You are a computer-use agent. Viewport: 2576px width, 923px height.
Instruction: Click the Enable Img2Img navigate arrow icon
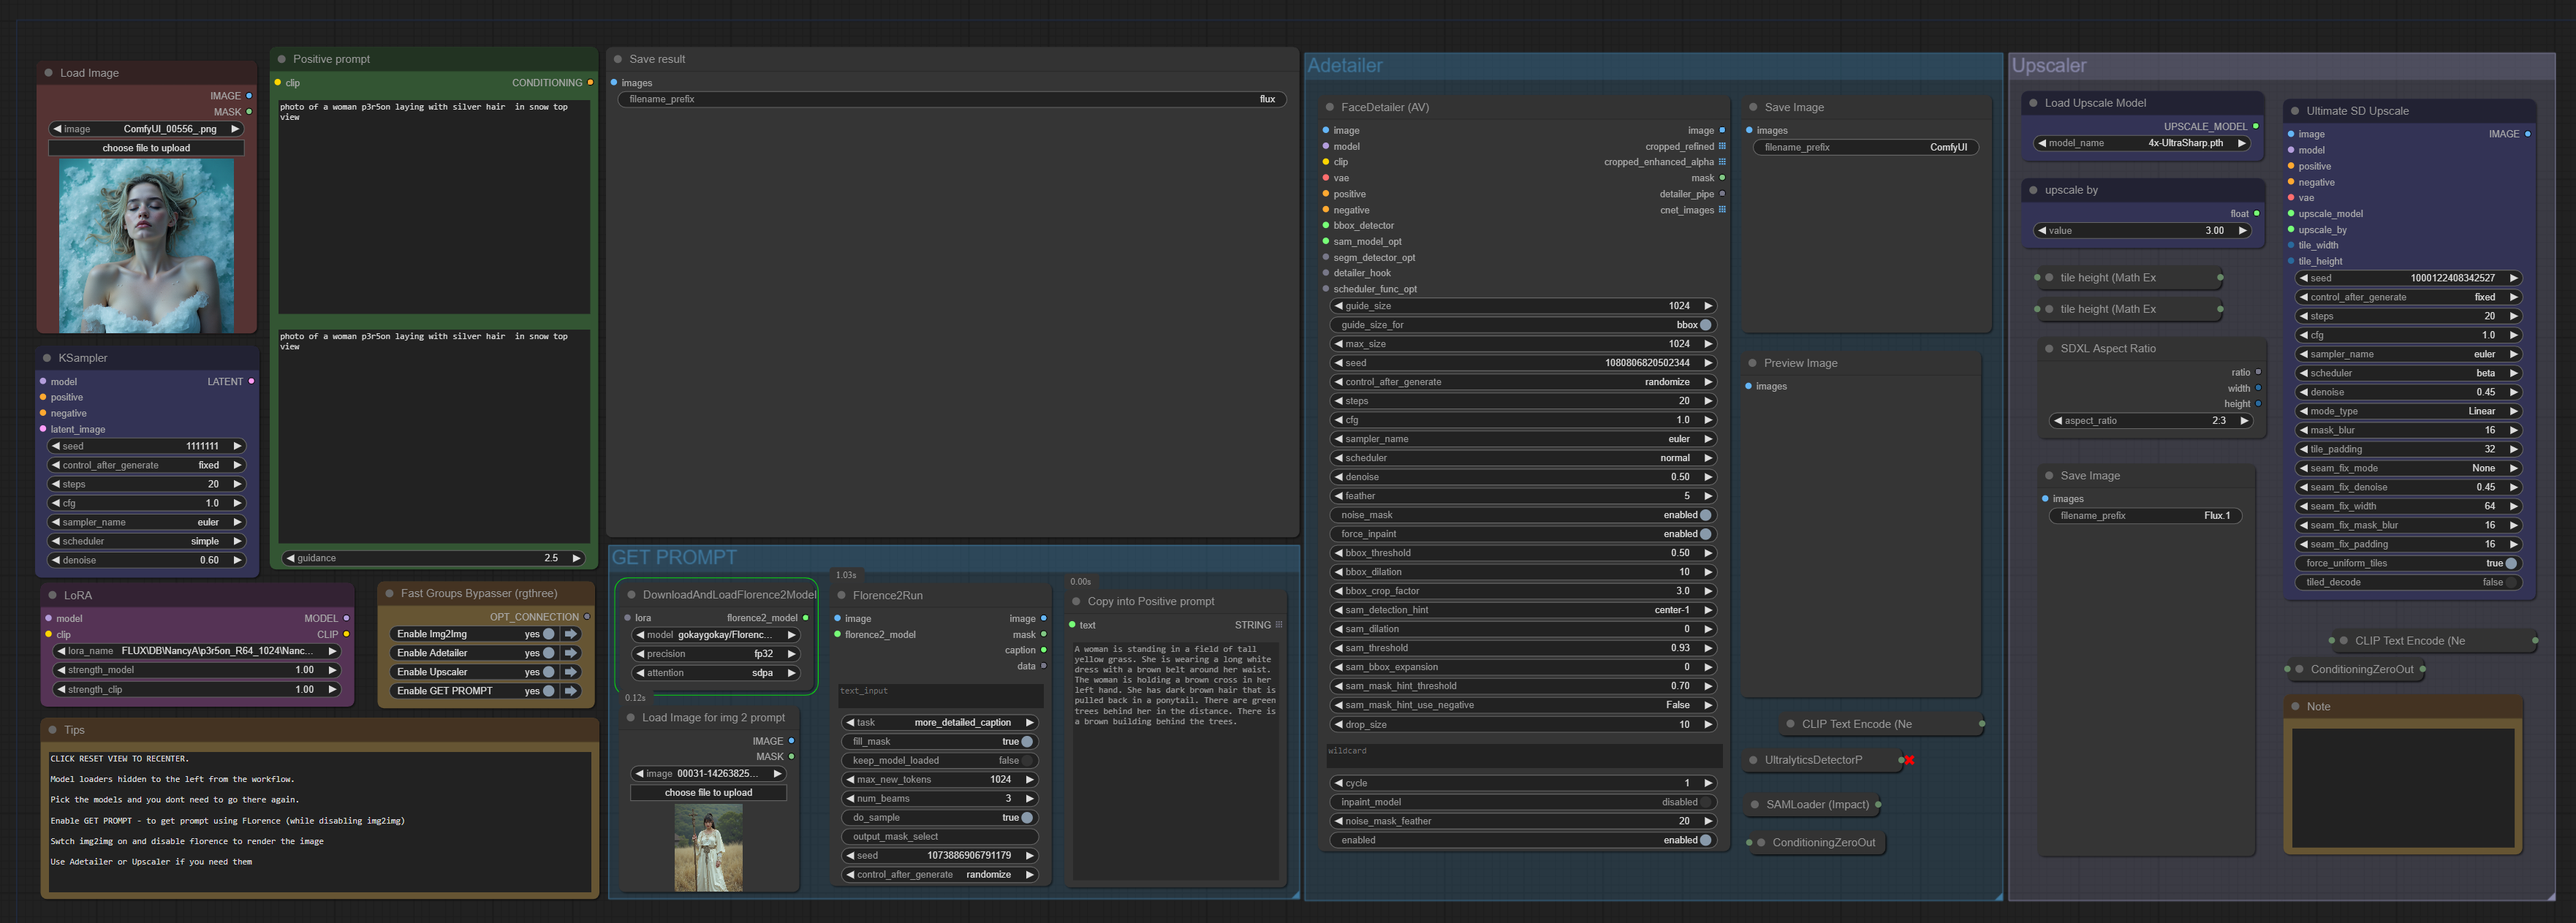pyautogui.click(x=571, y=634)
